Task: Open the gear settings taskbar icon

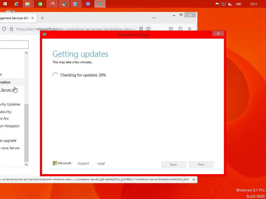Action: coord(88,4)
